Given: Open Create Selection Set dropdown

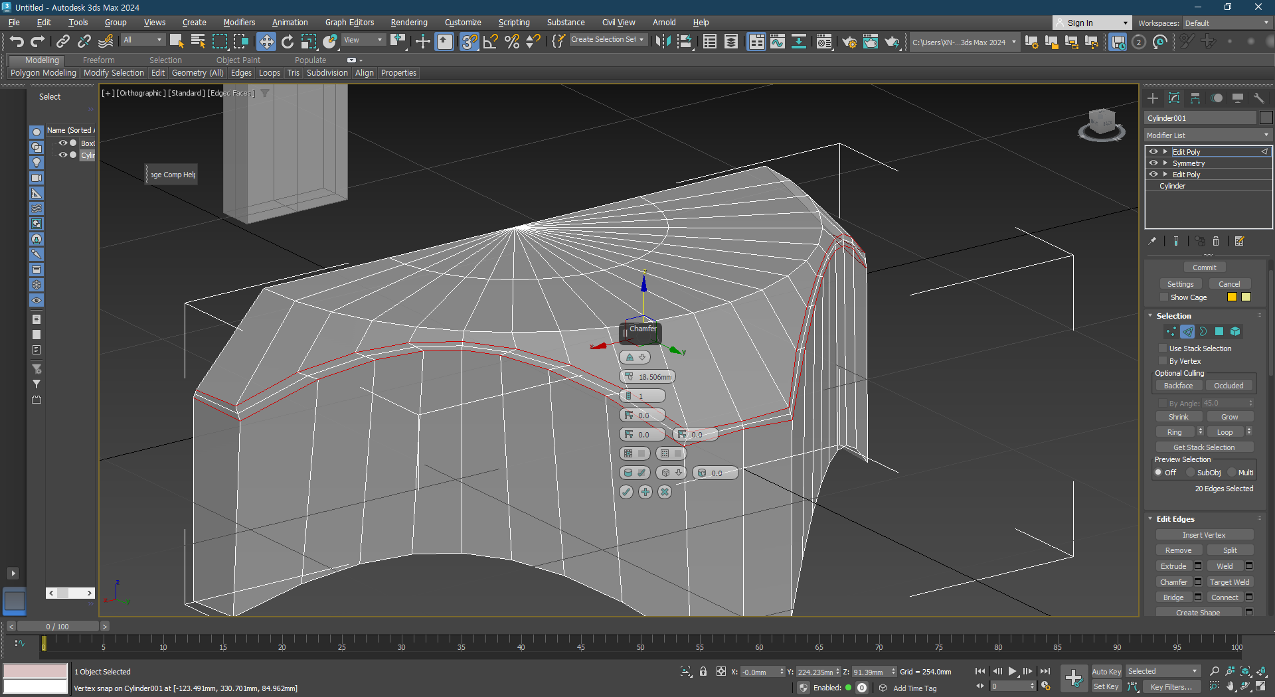Looking at the screenshot, I should 608,40.
